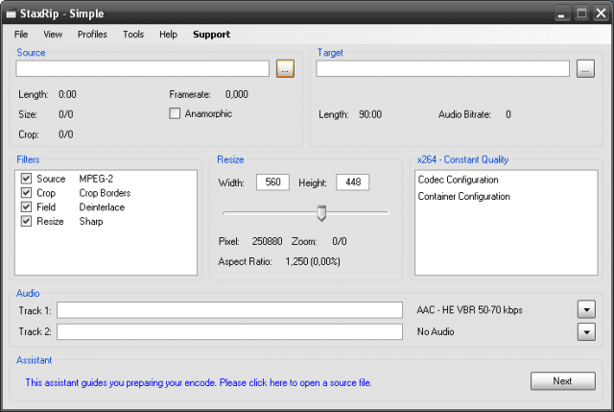Uncheck the Field Deinterlace filter

pos(27,207)
